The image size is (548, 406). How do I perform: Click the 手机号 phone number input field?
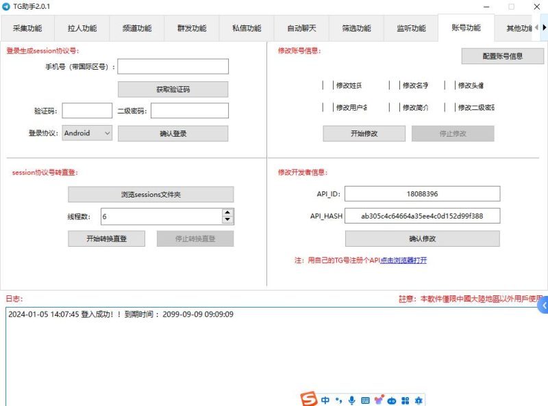pyautogui.click(x=173, y=66)
